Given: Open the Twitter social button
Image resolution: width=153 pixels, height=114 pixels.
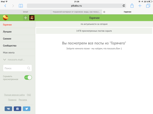Looking at the screenshot, I should pos(27,109).
